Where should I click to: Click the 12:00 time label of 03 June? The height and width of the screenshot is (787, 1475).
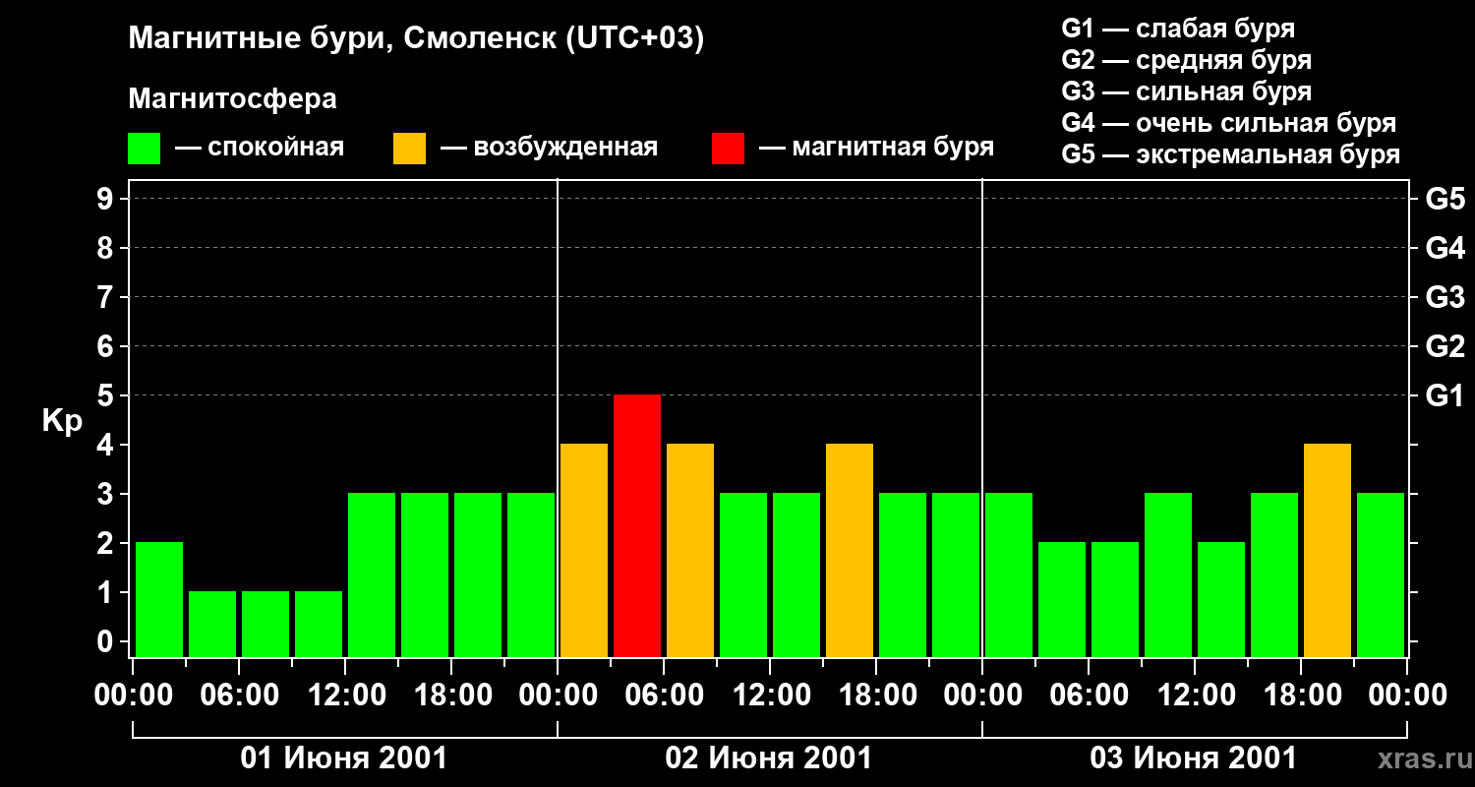tap(1195, 696)
